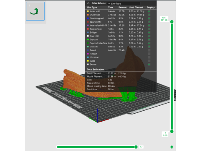Screen dimensions: 201x151
Task: Click the layers icon at bottom right
Action: (x=172, y=147)
